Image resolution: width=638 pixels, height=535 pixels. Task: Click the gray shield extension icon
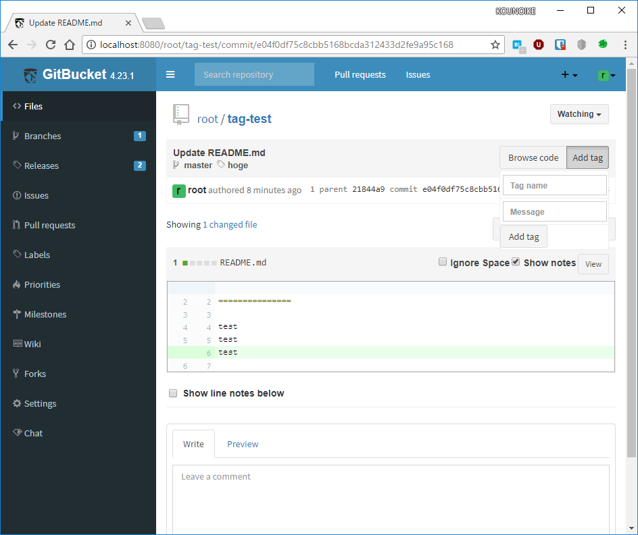pos(581,45)
